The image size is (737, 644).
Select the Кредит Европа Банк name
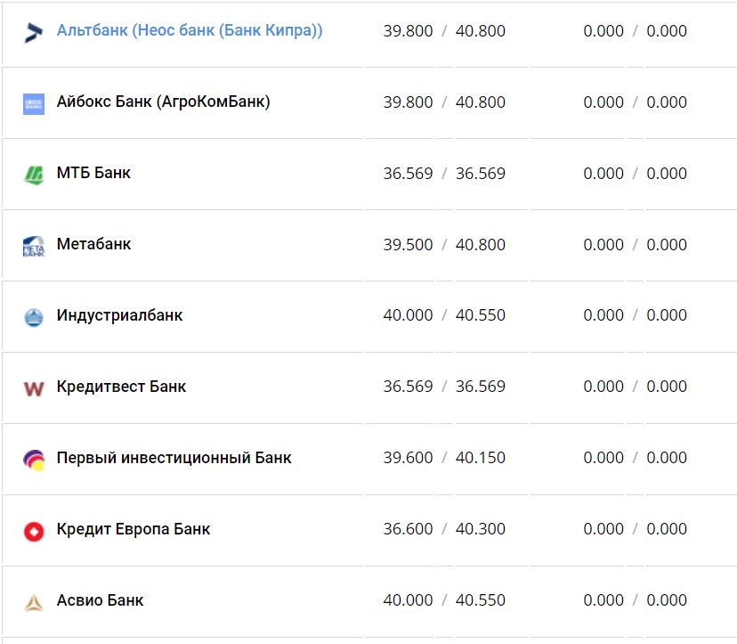coord(134,529)
